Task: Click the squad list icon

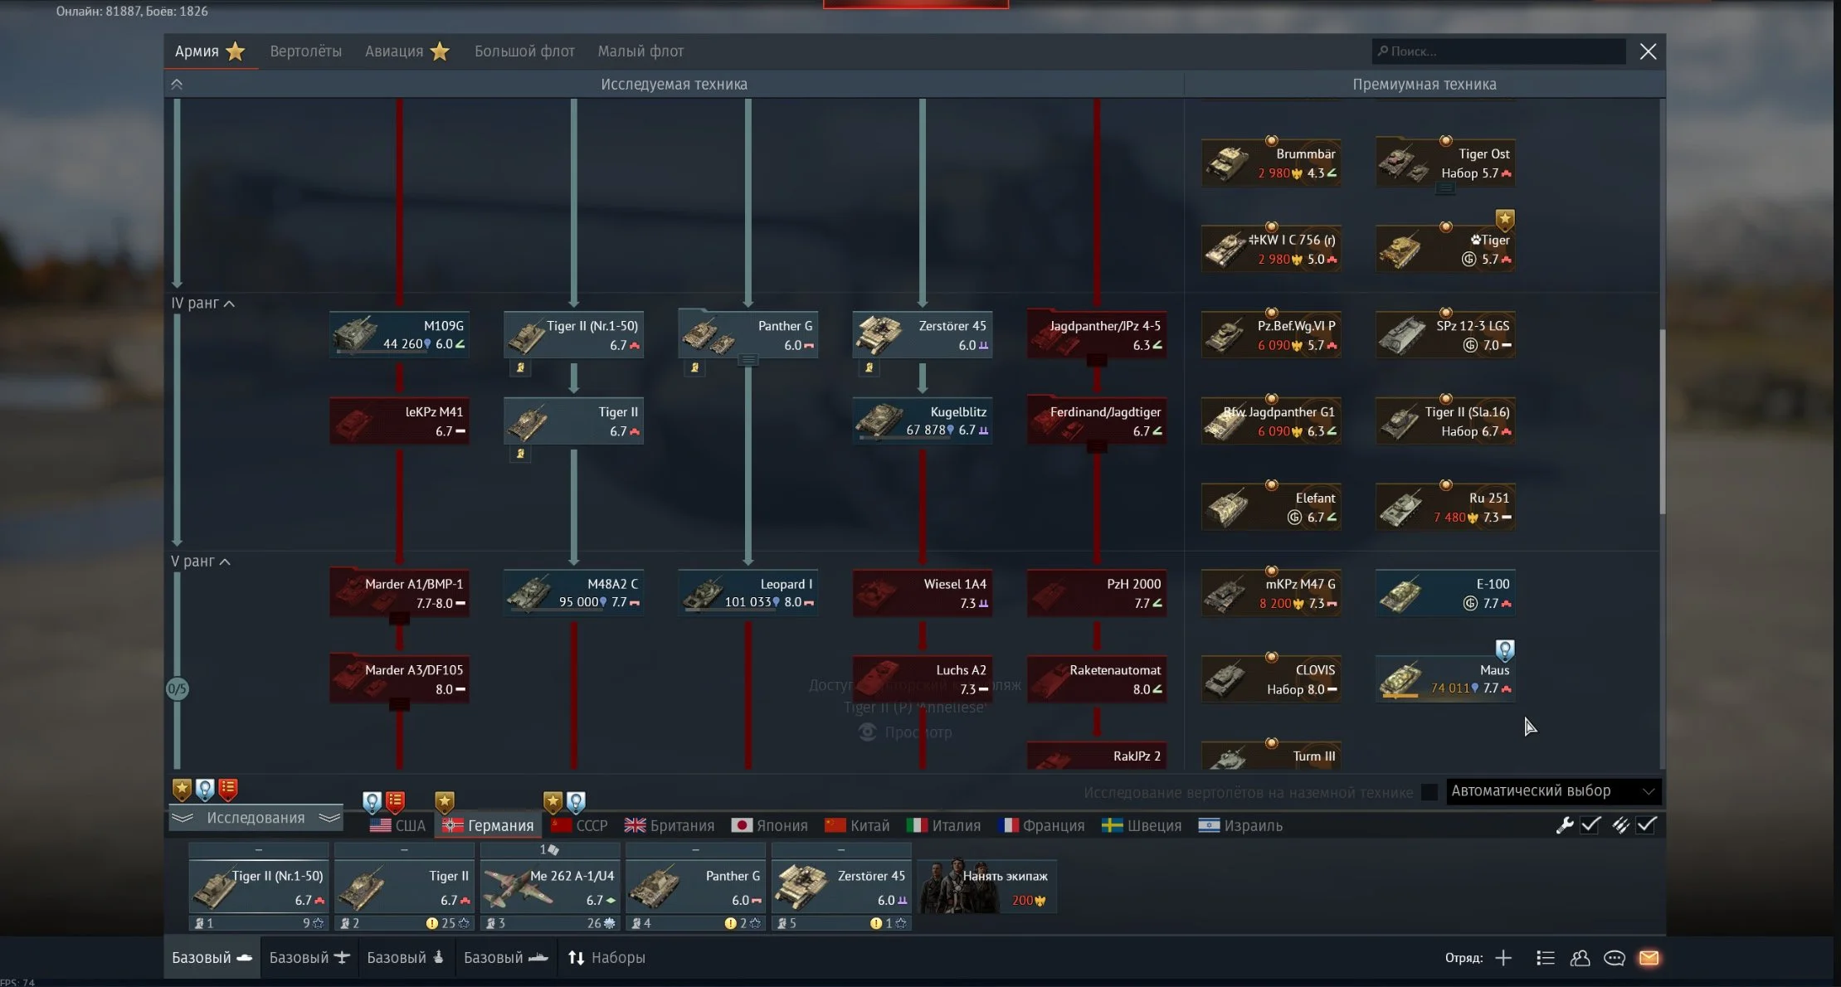Action: click(x=1545, y=958)
